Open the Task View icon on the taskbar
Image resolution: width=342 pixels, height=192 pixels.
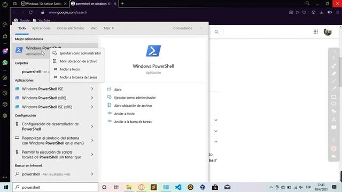tap(116, 187)
